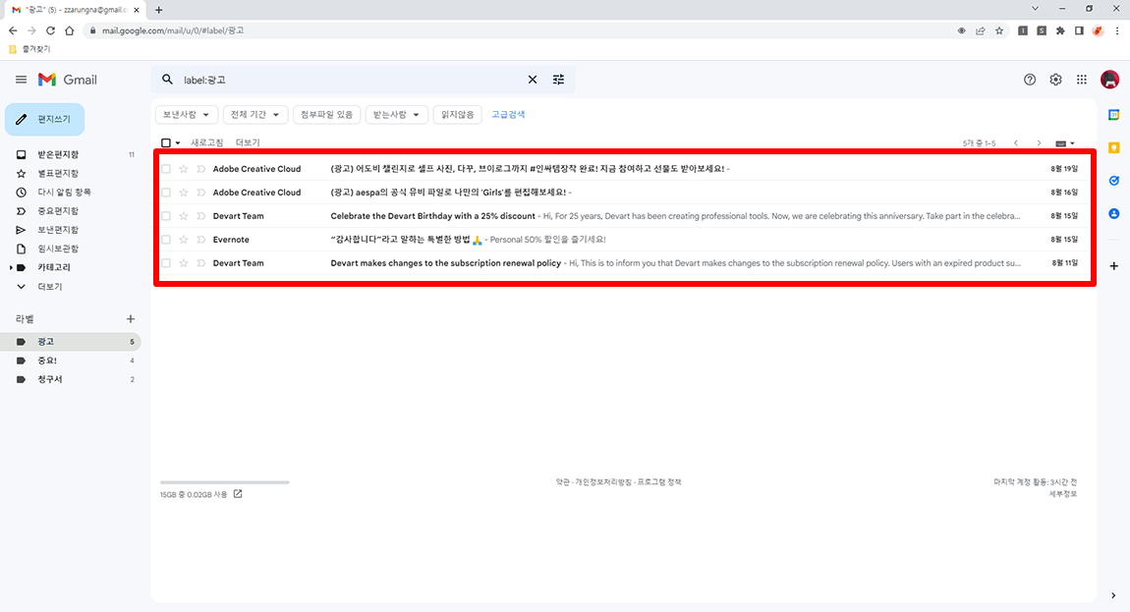1130x612 pixels.
Task: Star the Evernote email
Action: [x=184, y=240]
